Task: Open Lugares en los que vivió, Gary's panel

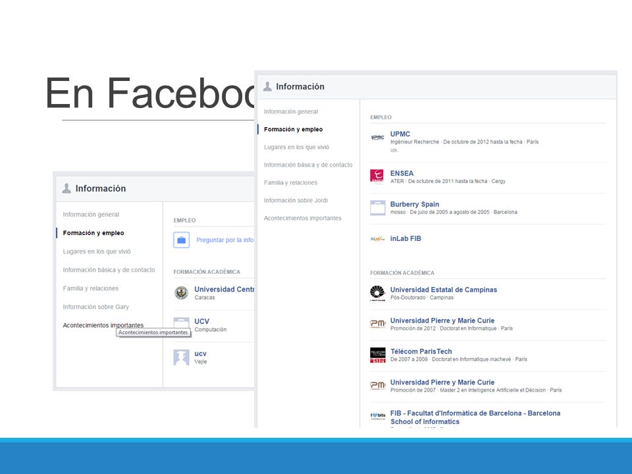Action: 97,251
